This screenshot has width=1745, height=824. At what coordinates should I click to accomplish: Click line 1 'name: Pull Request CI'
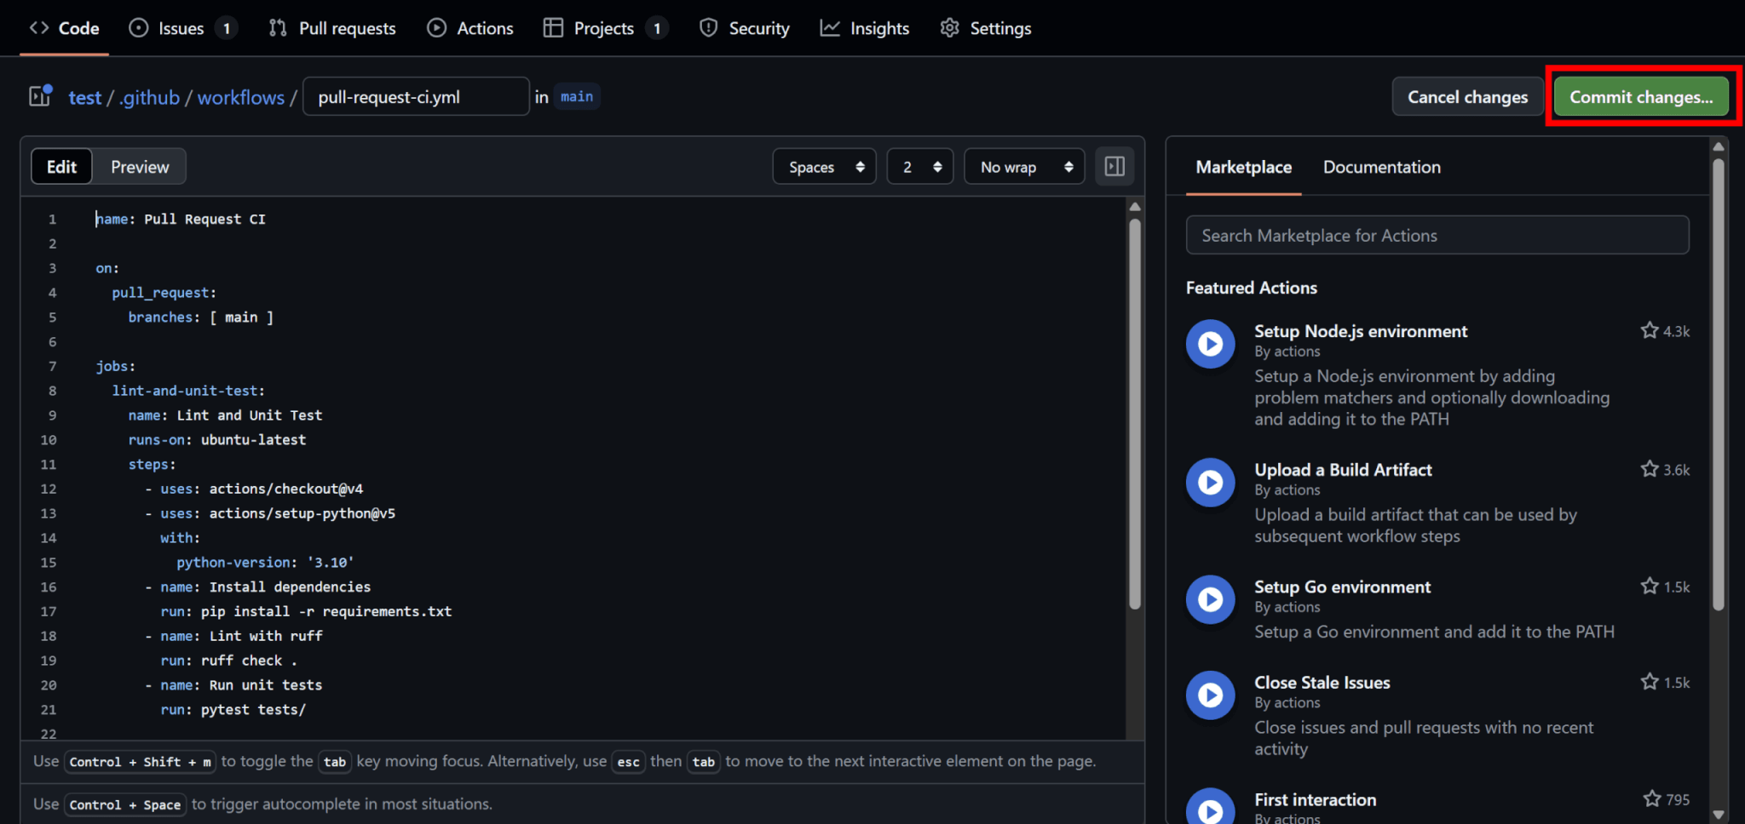pyautogui.click(x=181, y=219)
